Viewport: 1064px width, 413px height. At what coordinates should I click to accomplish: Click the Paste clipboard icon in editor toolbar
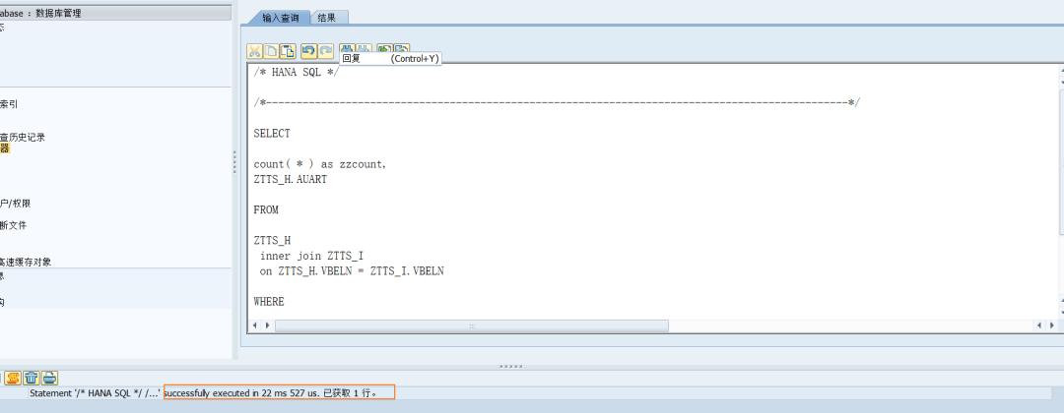[288, 51]
